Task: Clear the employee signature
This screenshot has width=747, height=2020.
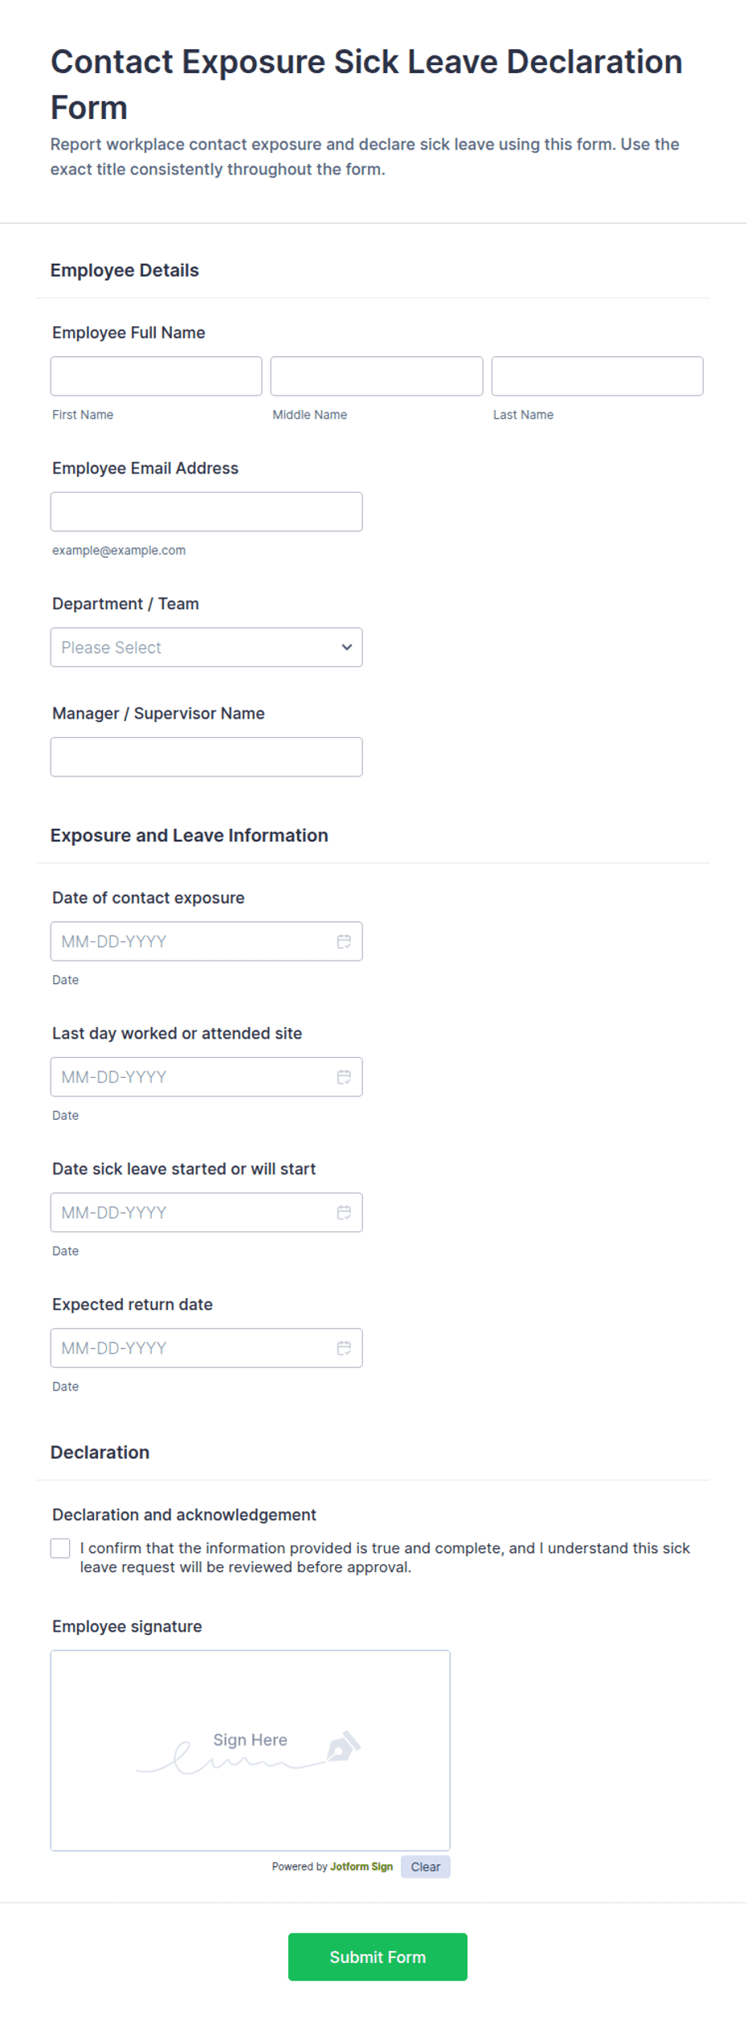Action: pos(426,1866)
